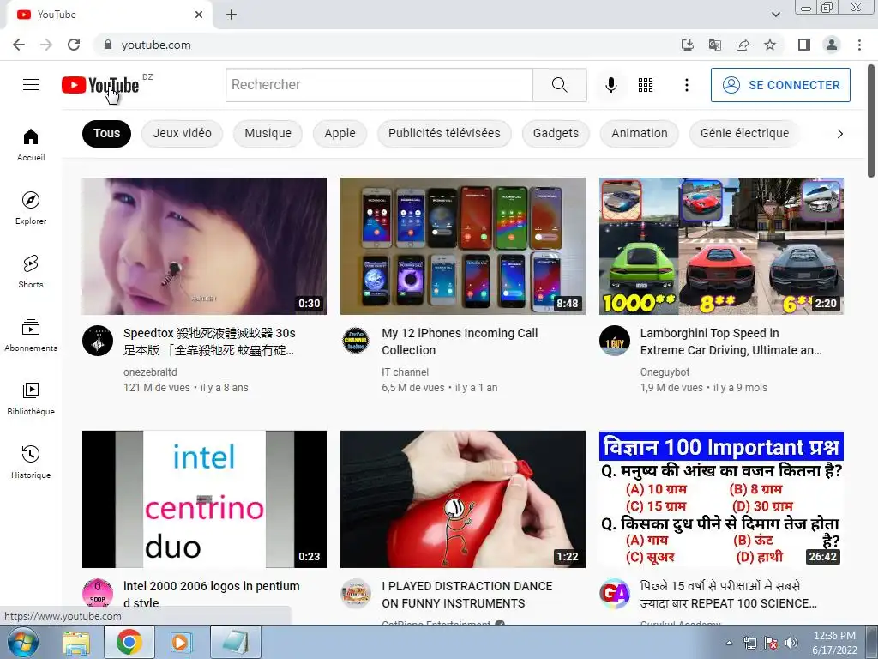Click SE CONNECTER button
Viewport: 878px width, 659px height.
point(780,85)
